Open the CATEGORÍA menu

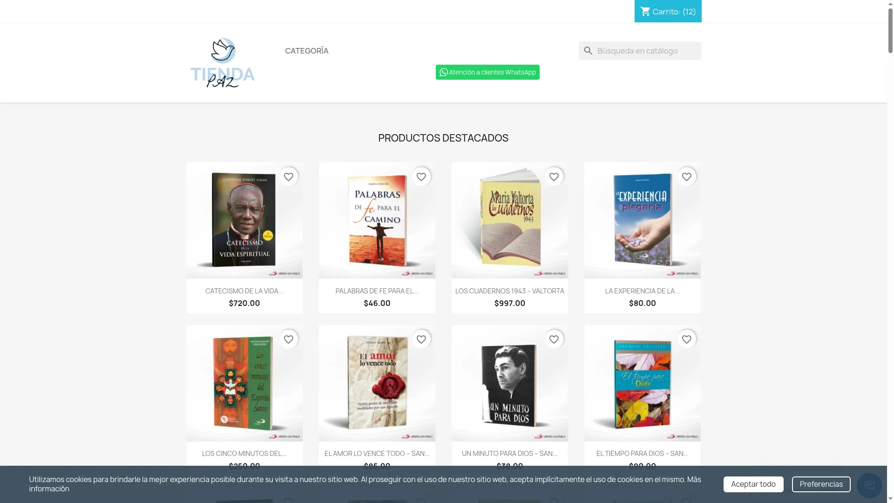(307, 51)
